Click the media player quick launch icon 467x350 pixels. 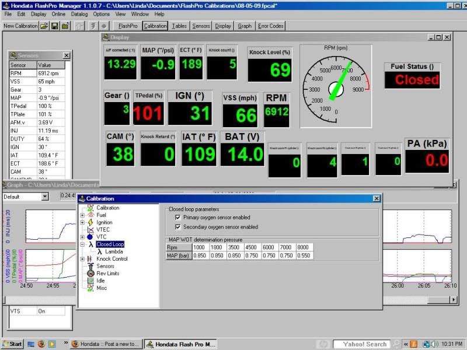(52, 344)
